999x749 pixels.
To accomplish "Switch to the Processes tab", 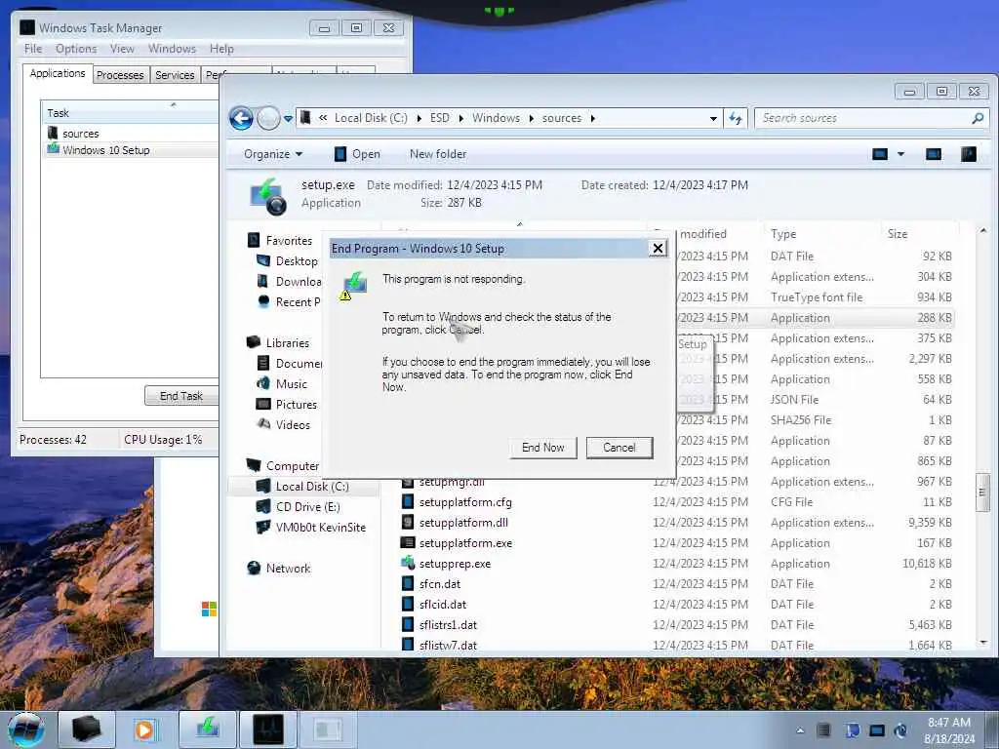I will [x=120, y=75].
